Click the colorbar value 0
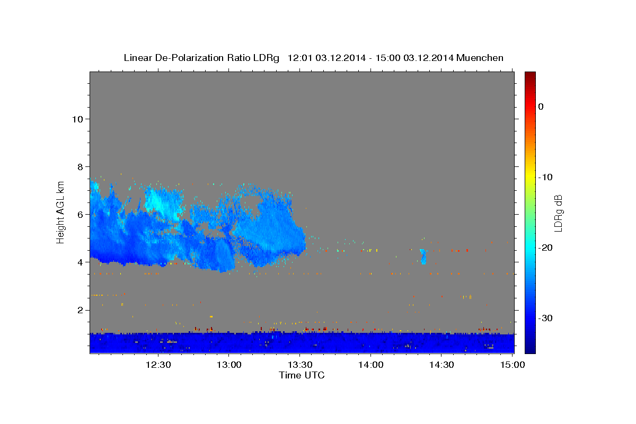636x424 pixels. tap(541, 107)
